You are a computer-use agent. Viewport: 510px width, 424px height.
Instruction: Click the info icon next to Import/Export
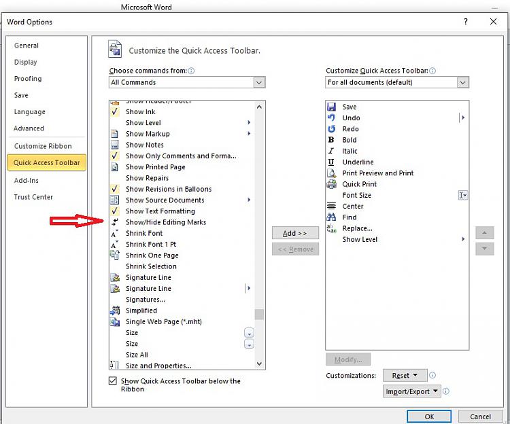click(x=446, y=391)
